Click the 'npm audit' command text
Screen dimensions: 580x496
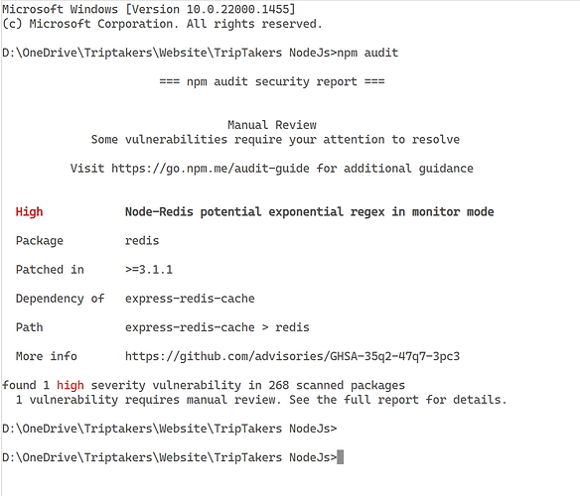pos(367,53)
